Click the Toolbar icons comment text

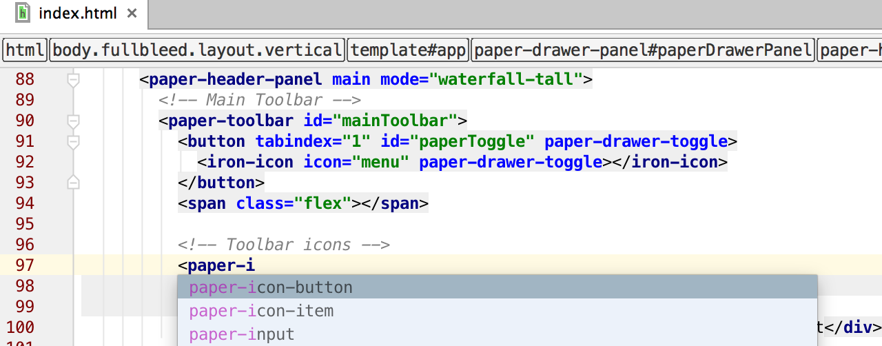[284, 245]
